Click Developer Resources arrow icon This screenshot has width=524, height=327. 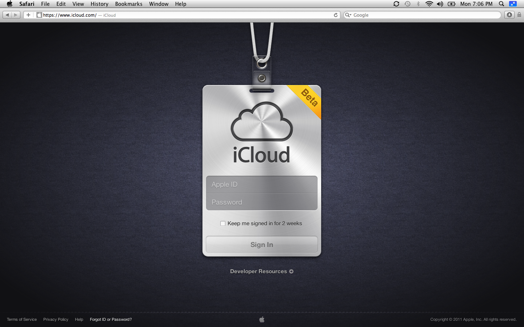(x=291, y=271)
